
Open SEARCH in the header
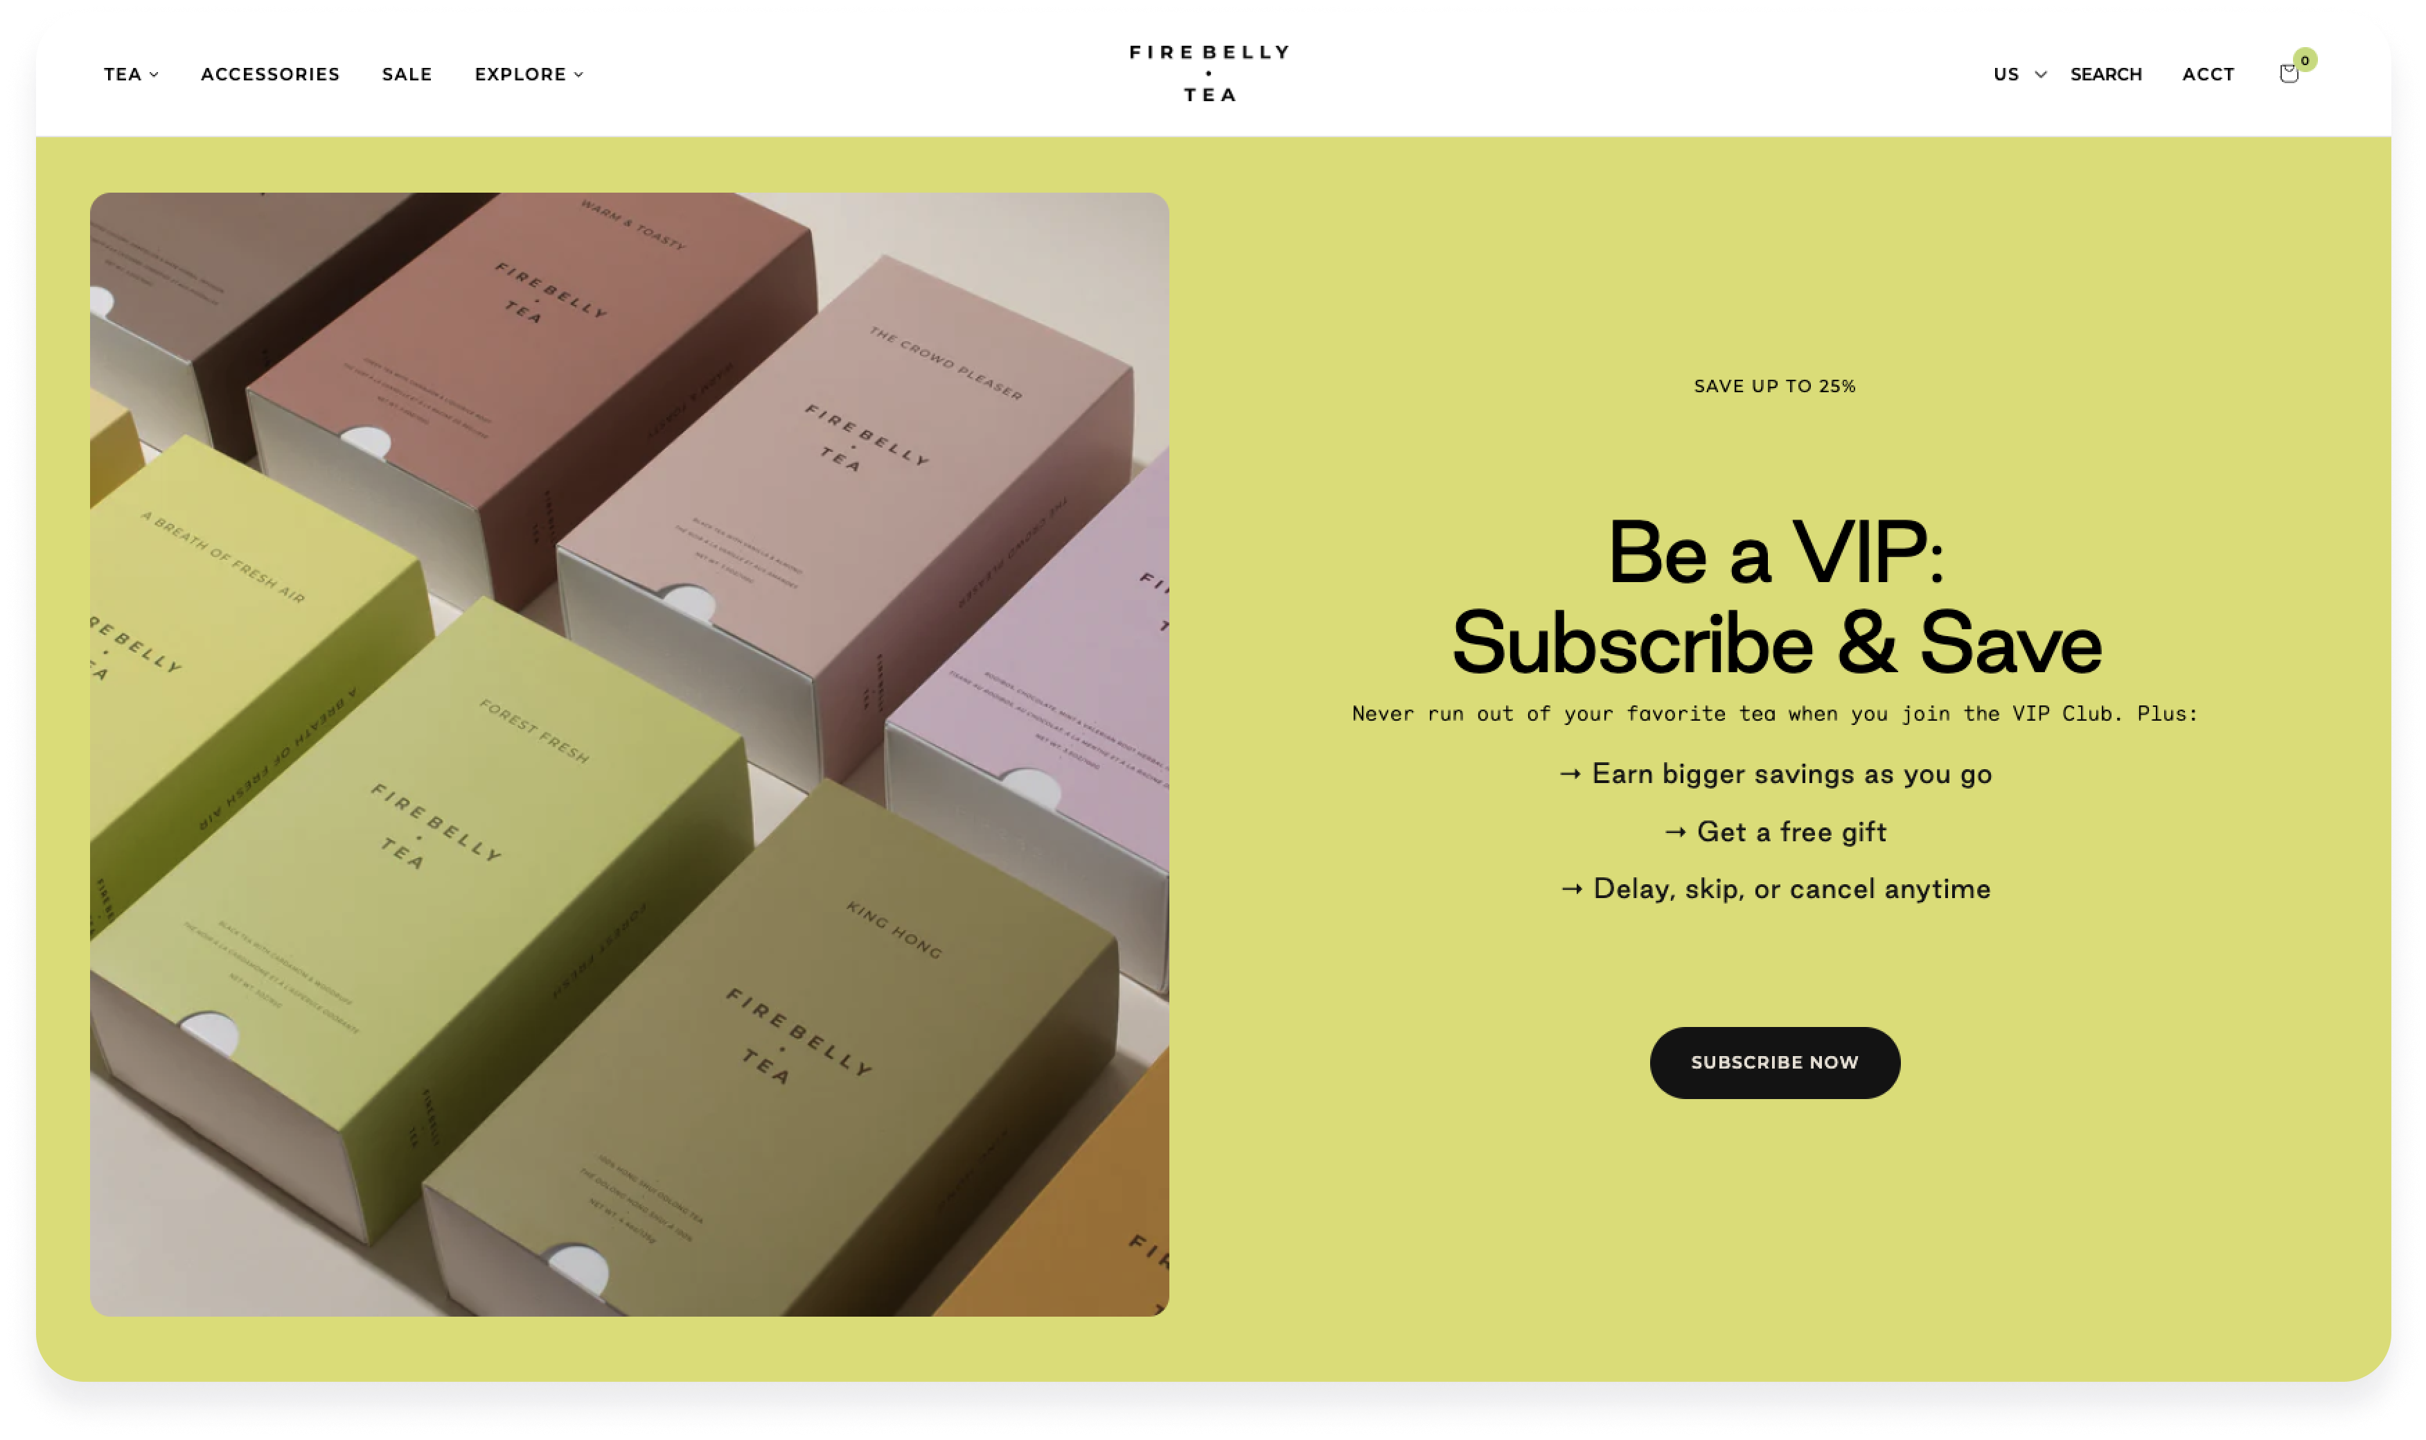coord(2106,75)
